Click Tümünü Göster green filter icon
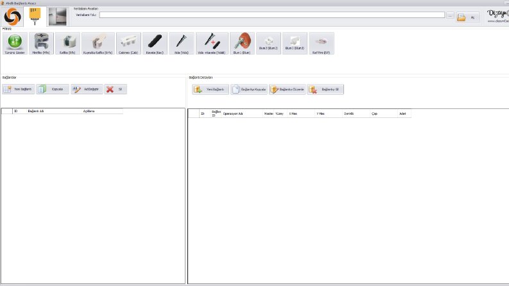Screen dimensions: 509x286 (x=15, y=44)
